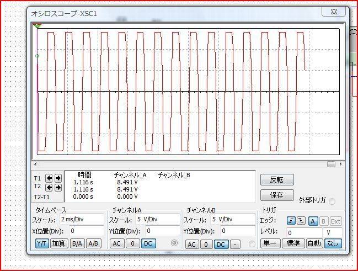Move cursor T1 right with arrow
This screenshot has width=358, height=271.
point(57,178)
